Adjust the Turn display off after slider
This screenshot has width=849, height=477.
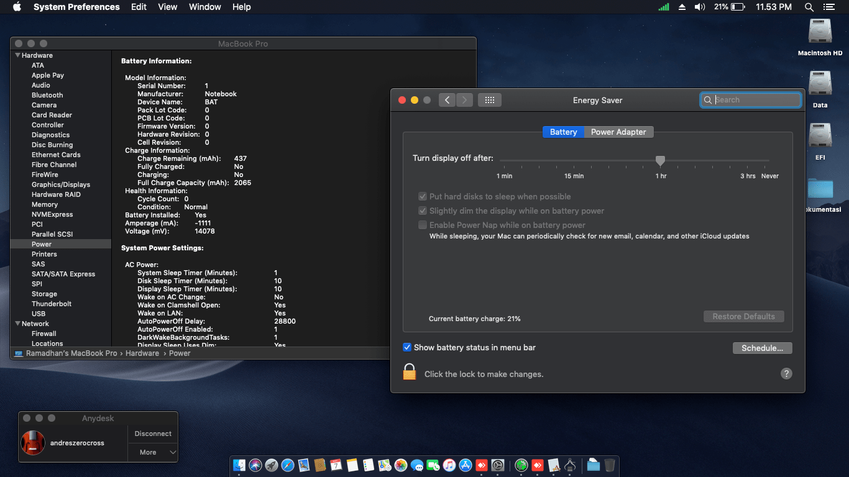660,161
